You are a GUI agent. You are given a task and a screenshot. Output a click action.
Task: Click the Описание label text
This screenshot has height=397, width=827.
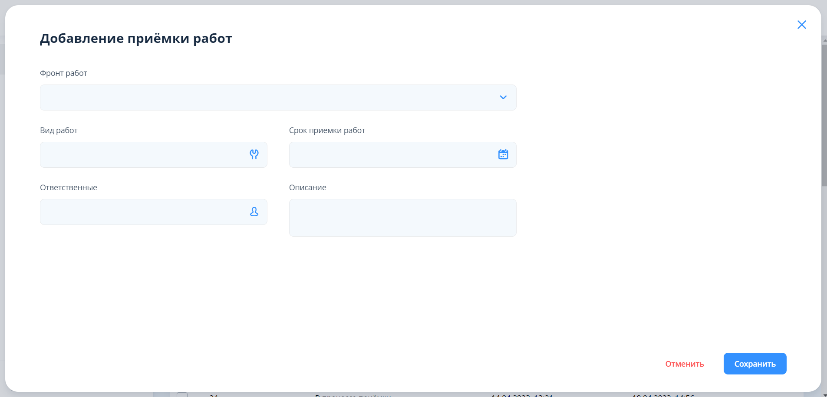pyautogui.click(x=307, y=188)
